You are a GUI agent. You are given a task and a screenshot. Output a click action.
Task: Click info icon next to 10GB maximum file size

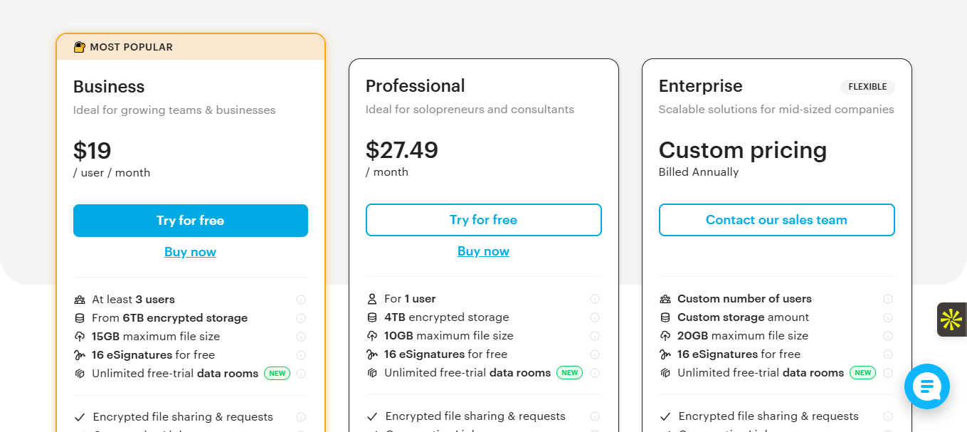(x=595, y=336)
